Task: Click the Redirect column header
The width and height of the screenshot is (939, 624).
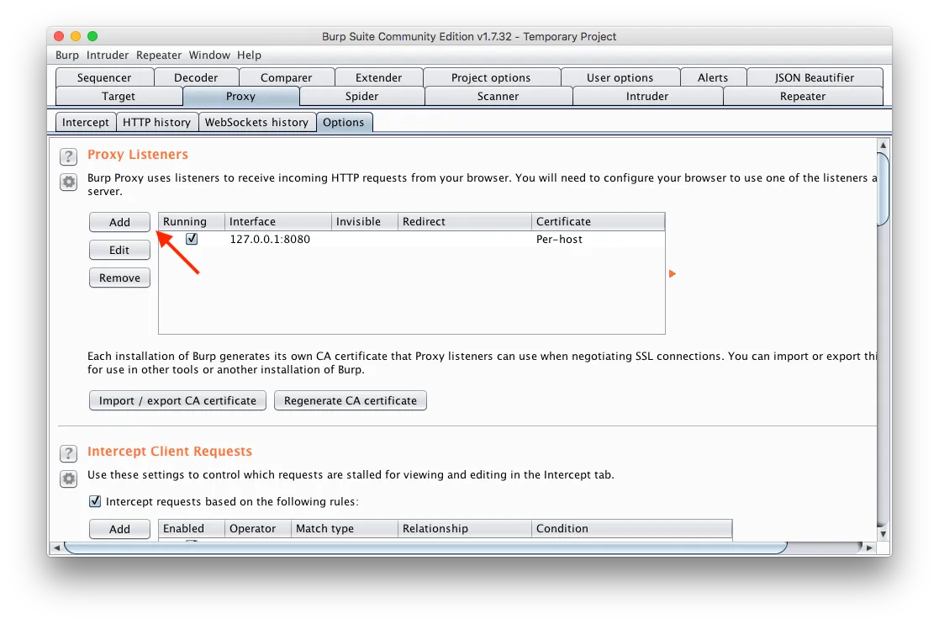Action: [x=465, y=221]
